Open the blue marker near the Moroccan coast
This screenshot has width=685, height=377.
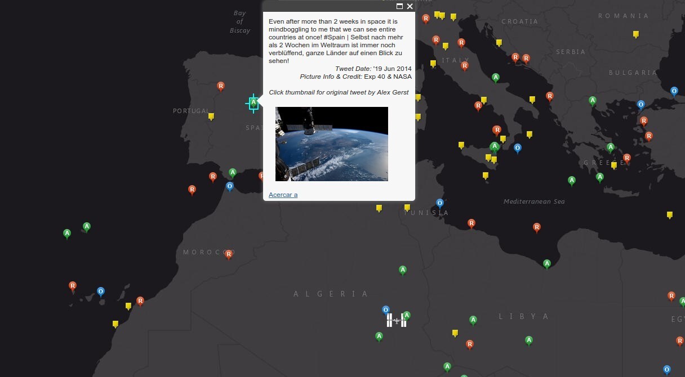[x=230, y=186]
